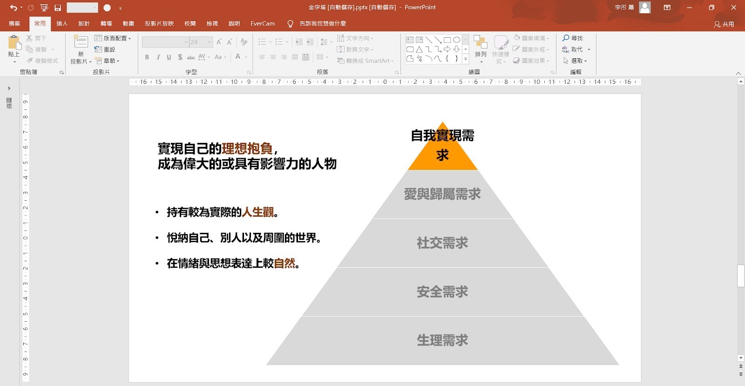The width and height of the screenshot is (745, 386).
Task: Pick the oval shape in shapes gallery
Action: (457, 40)
